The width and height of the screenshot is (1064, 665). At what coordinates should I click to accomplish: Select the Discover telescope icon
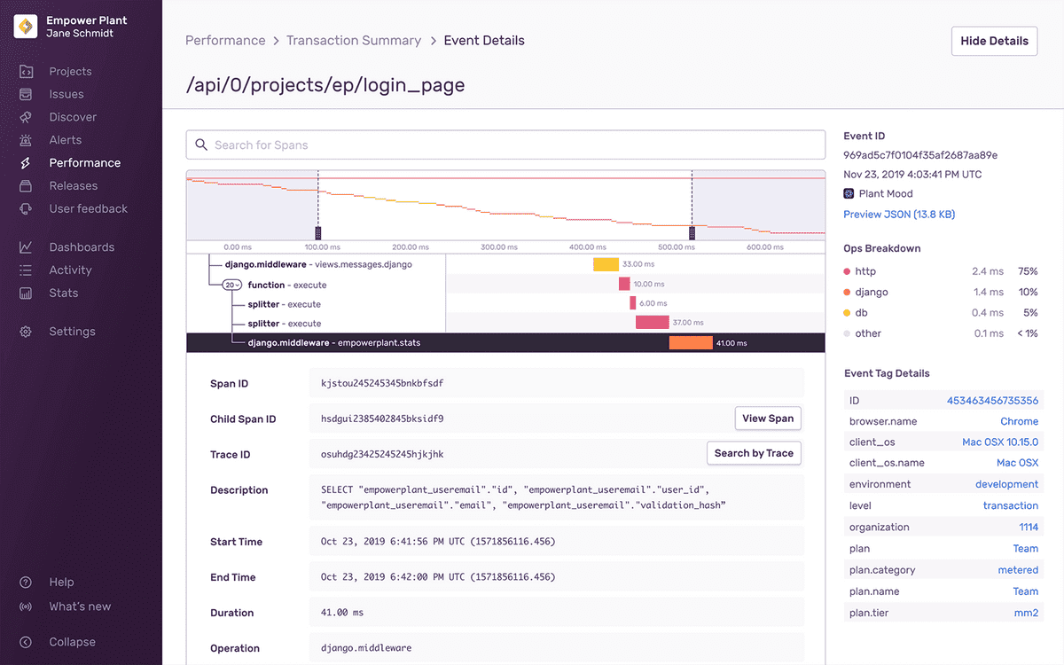26,117
